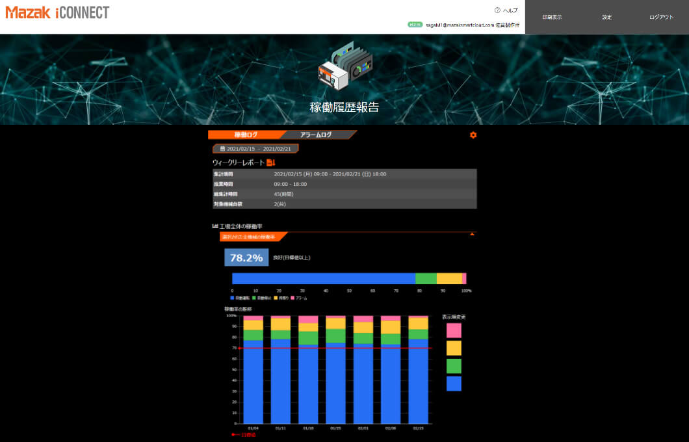Click the blue swatch under 表示順変更
Image resolution: width=689 pixels, height=442 pixels.
(x=454, y=383)
